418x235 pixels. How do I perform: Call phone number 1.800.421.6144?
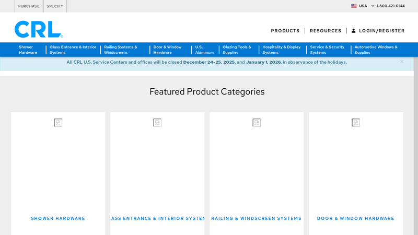tap(390, 6)
